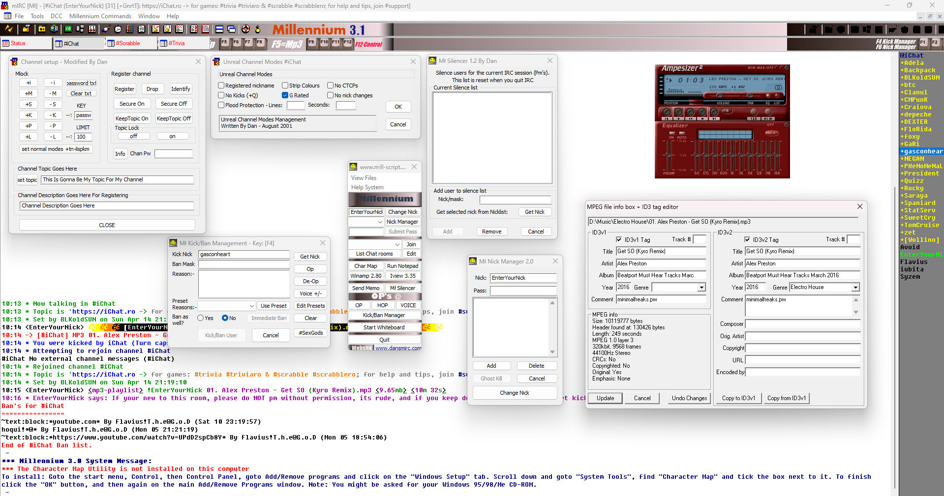The height and width of the screenshot is (496, 944).
Task: Click the F5 function key icon
Action: pos(224,43)
